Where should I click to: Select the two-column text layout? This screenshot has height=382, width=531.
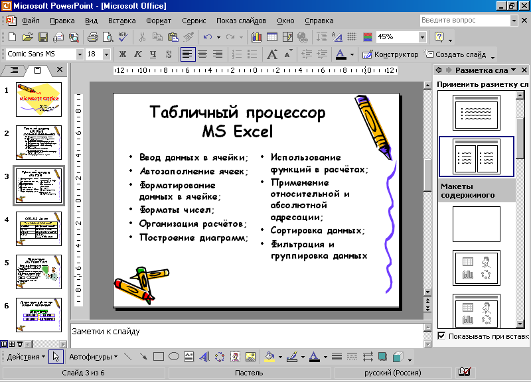tap(477, 157)
